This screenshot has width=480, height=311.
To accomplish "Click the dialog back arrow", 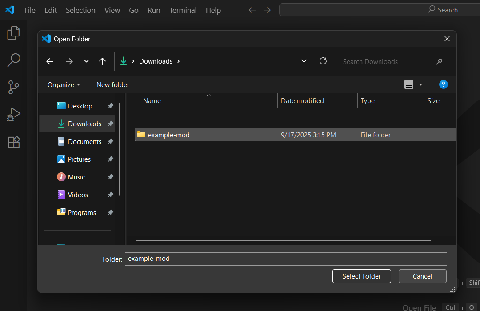I will tap(50, 61).
